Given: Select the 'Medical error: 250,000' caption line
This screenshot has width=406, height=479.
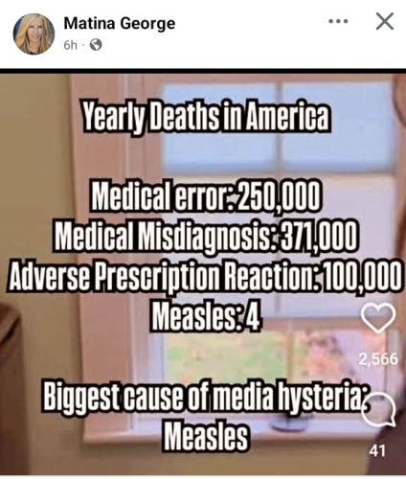Looking at the screenshot, I should click(206, 195).
